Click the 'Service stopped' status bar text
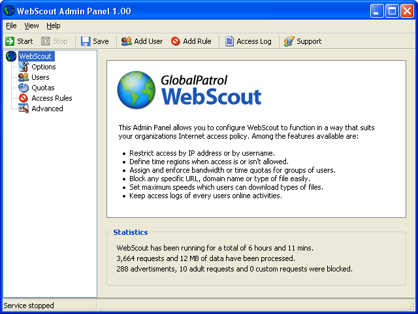 (x=29, y=305)
